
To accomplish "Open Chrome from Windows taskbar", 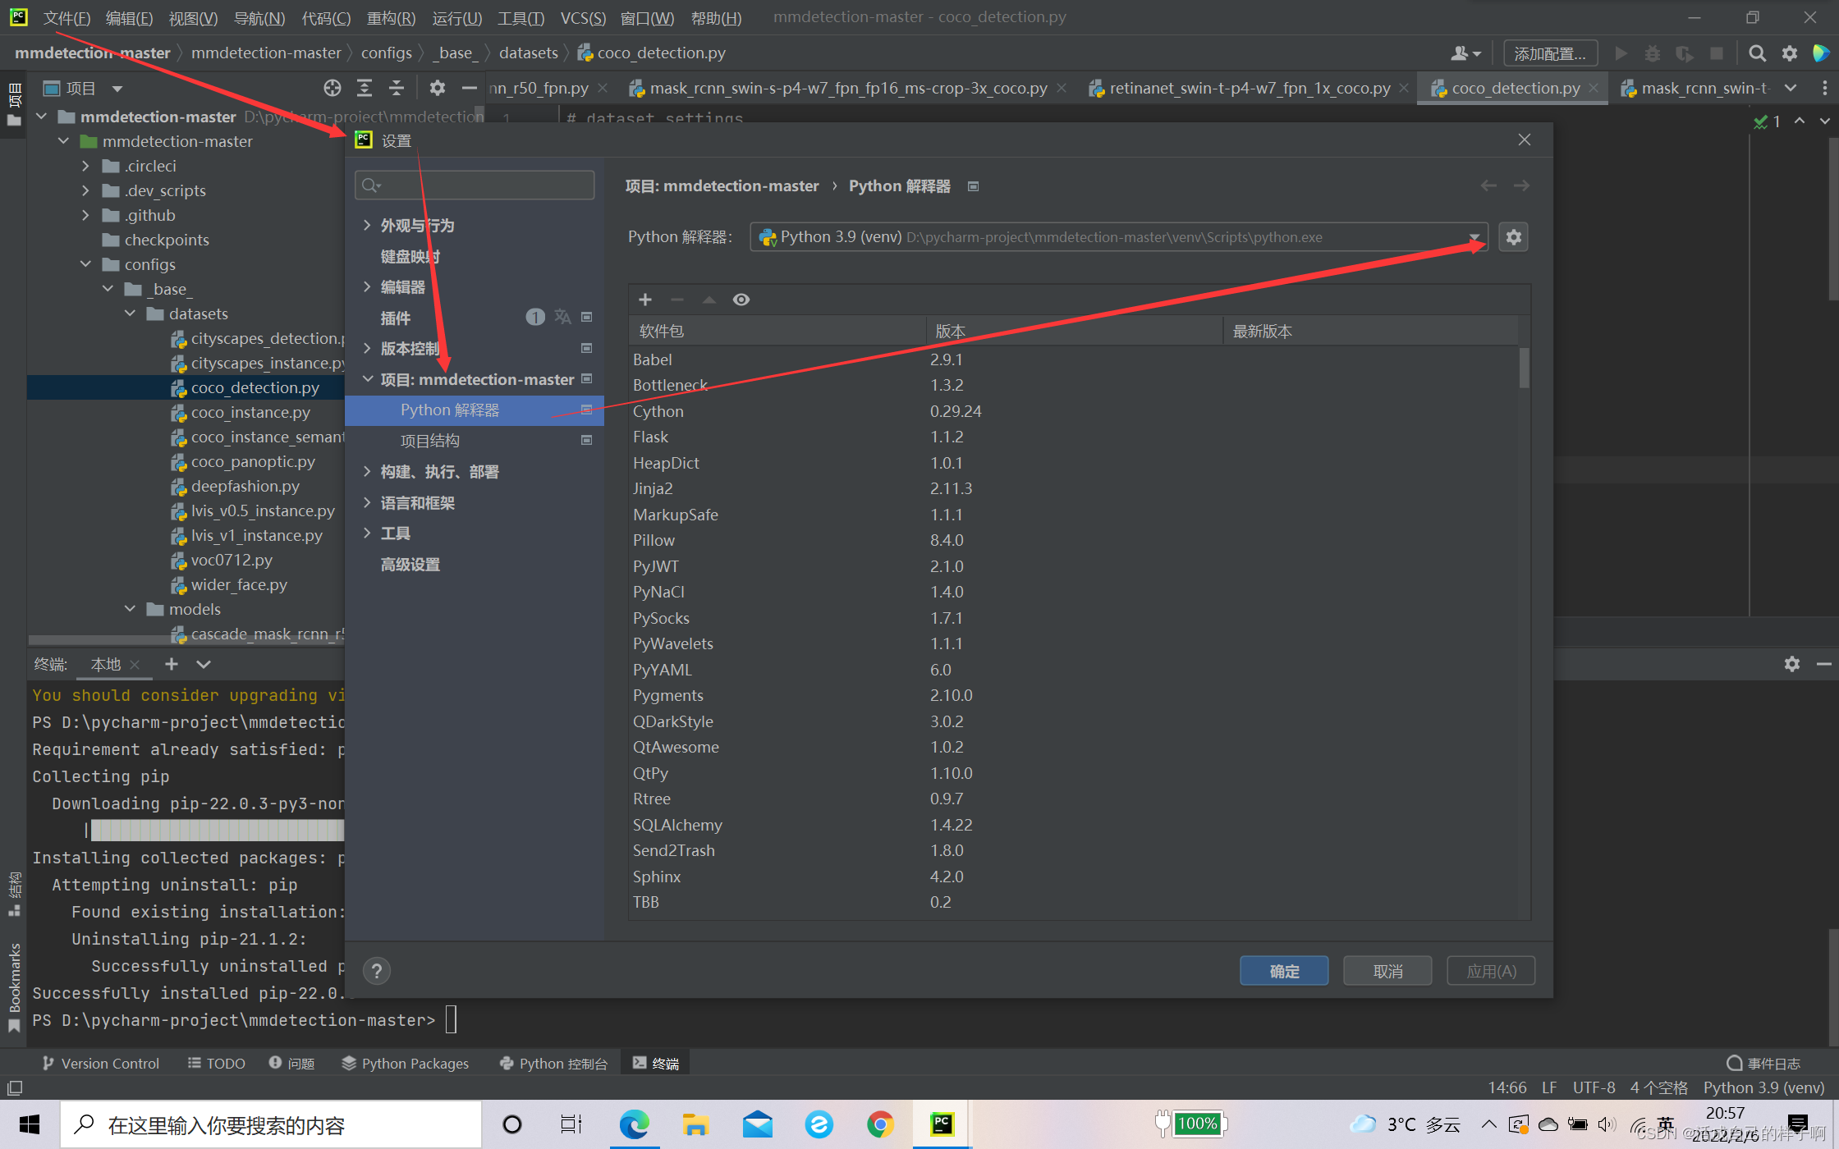I will click(x=879, y=1124).
